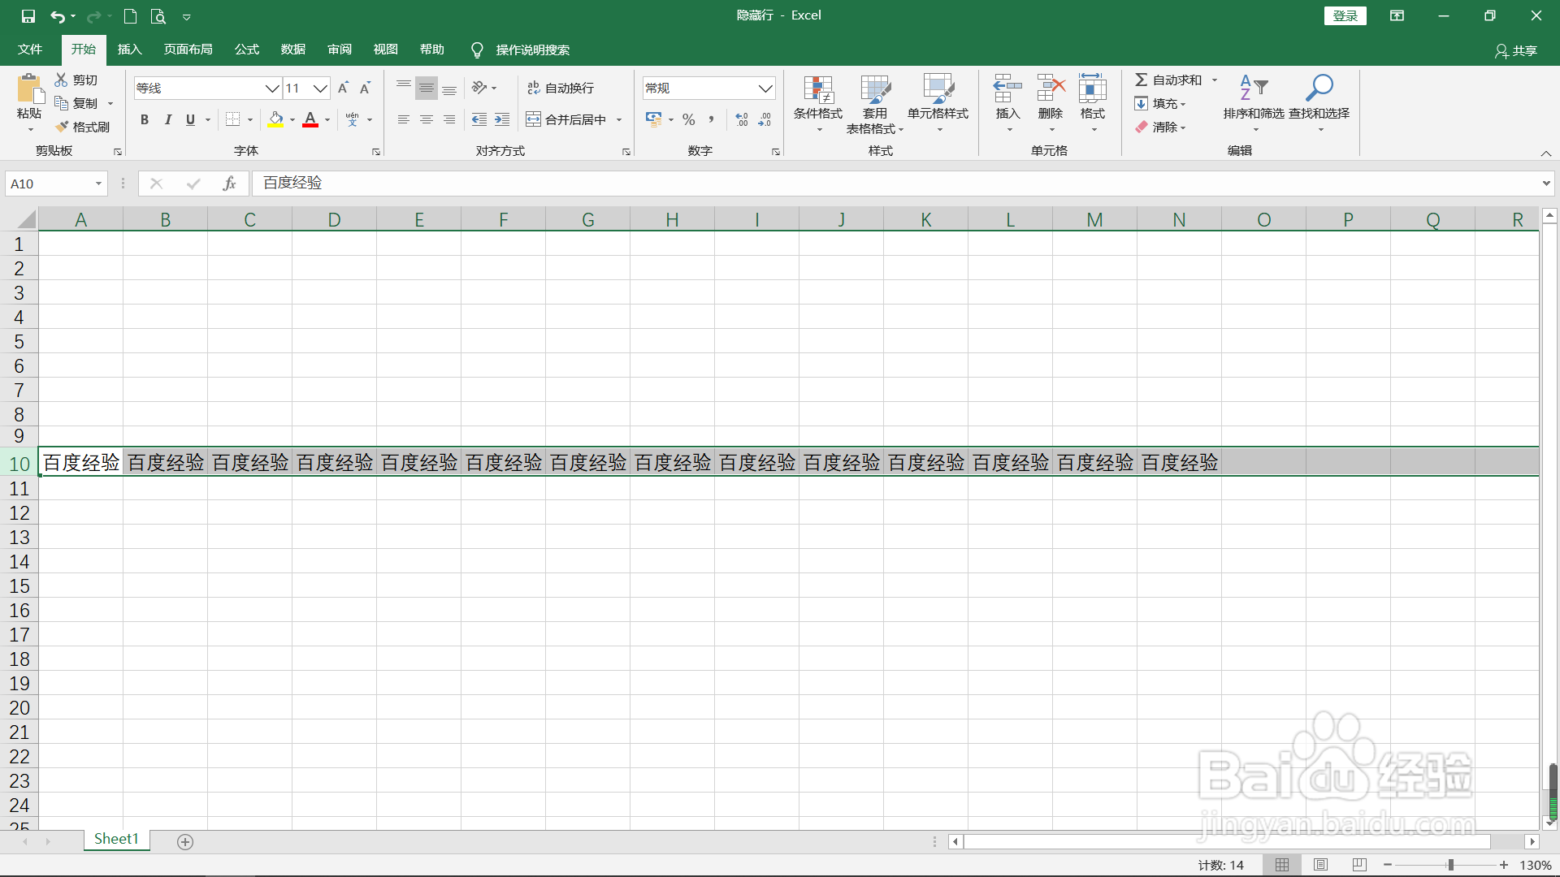Open Merge and Center dropdown arrow

click(x=619, y=119)
